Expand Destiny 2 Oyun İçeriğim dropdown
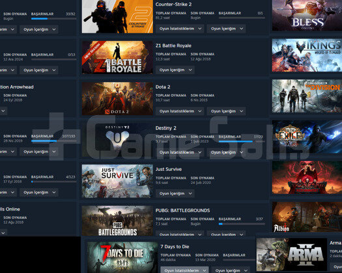This screenshot has height=273, width=342. tap(227, 152)
